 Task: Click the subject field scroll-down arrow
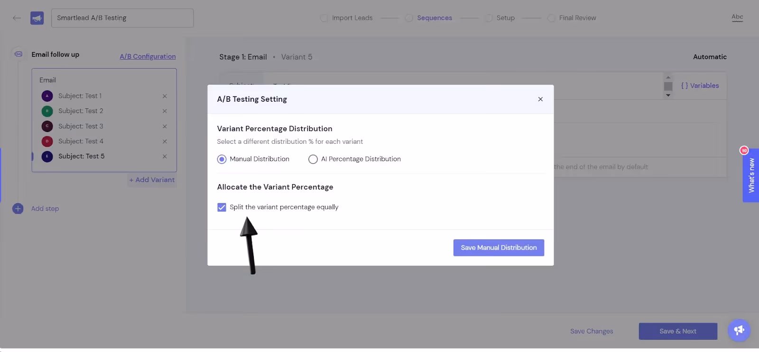[668, 95]
